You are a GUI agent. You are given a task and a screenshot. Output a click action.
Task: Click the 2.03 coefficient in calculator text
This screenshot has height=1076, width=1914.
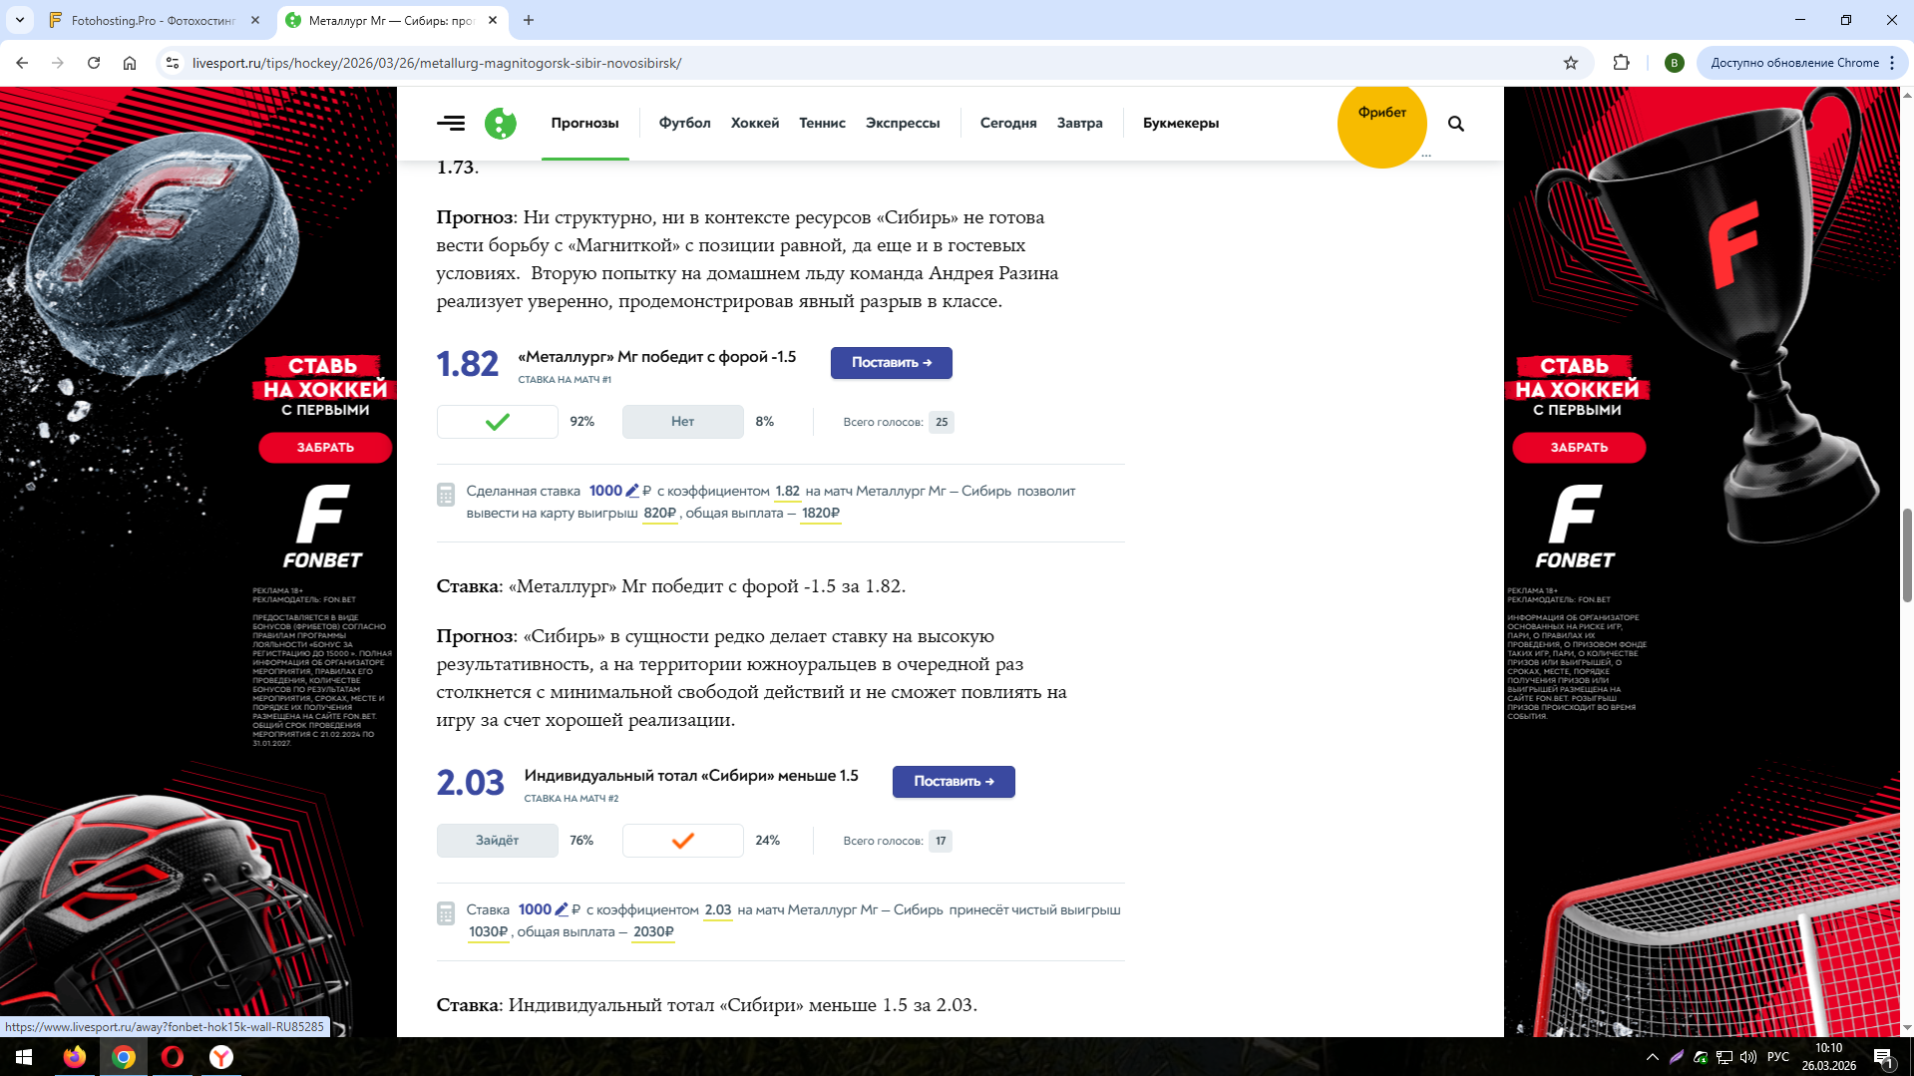click(718, 910)
